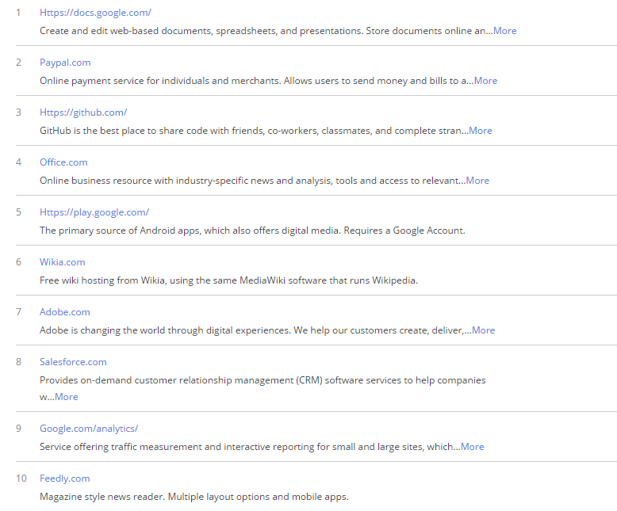Open the Https://docs.google.com/ link
This screenshot has width=617, height=511.
[x=95, y=13]
